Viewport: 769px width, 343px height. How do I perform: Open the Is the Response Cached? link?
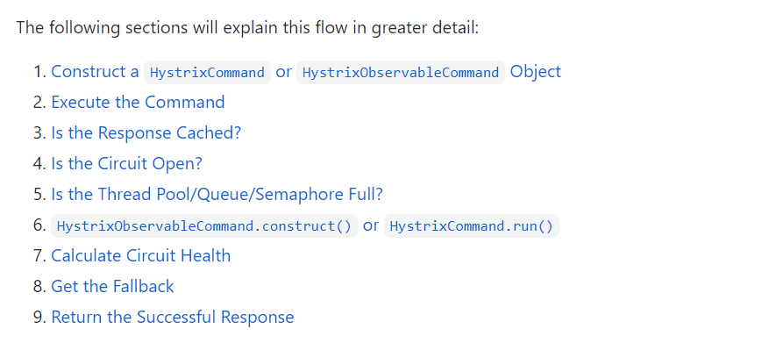[146, 133]
